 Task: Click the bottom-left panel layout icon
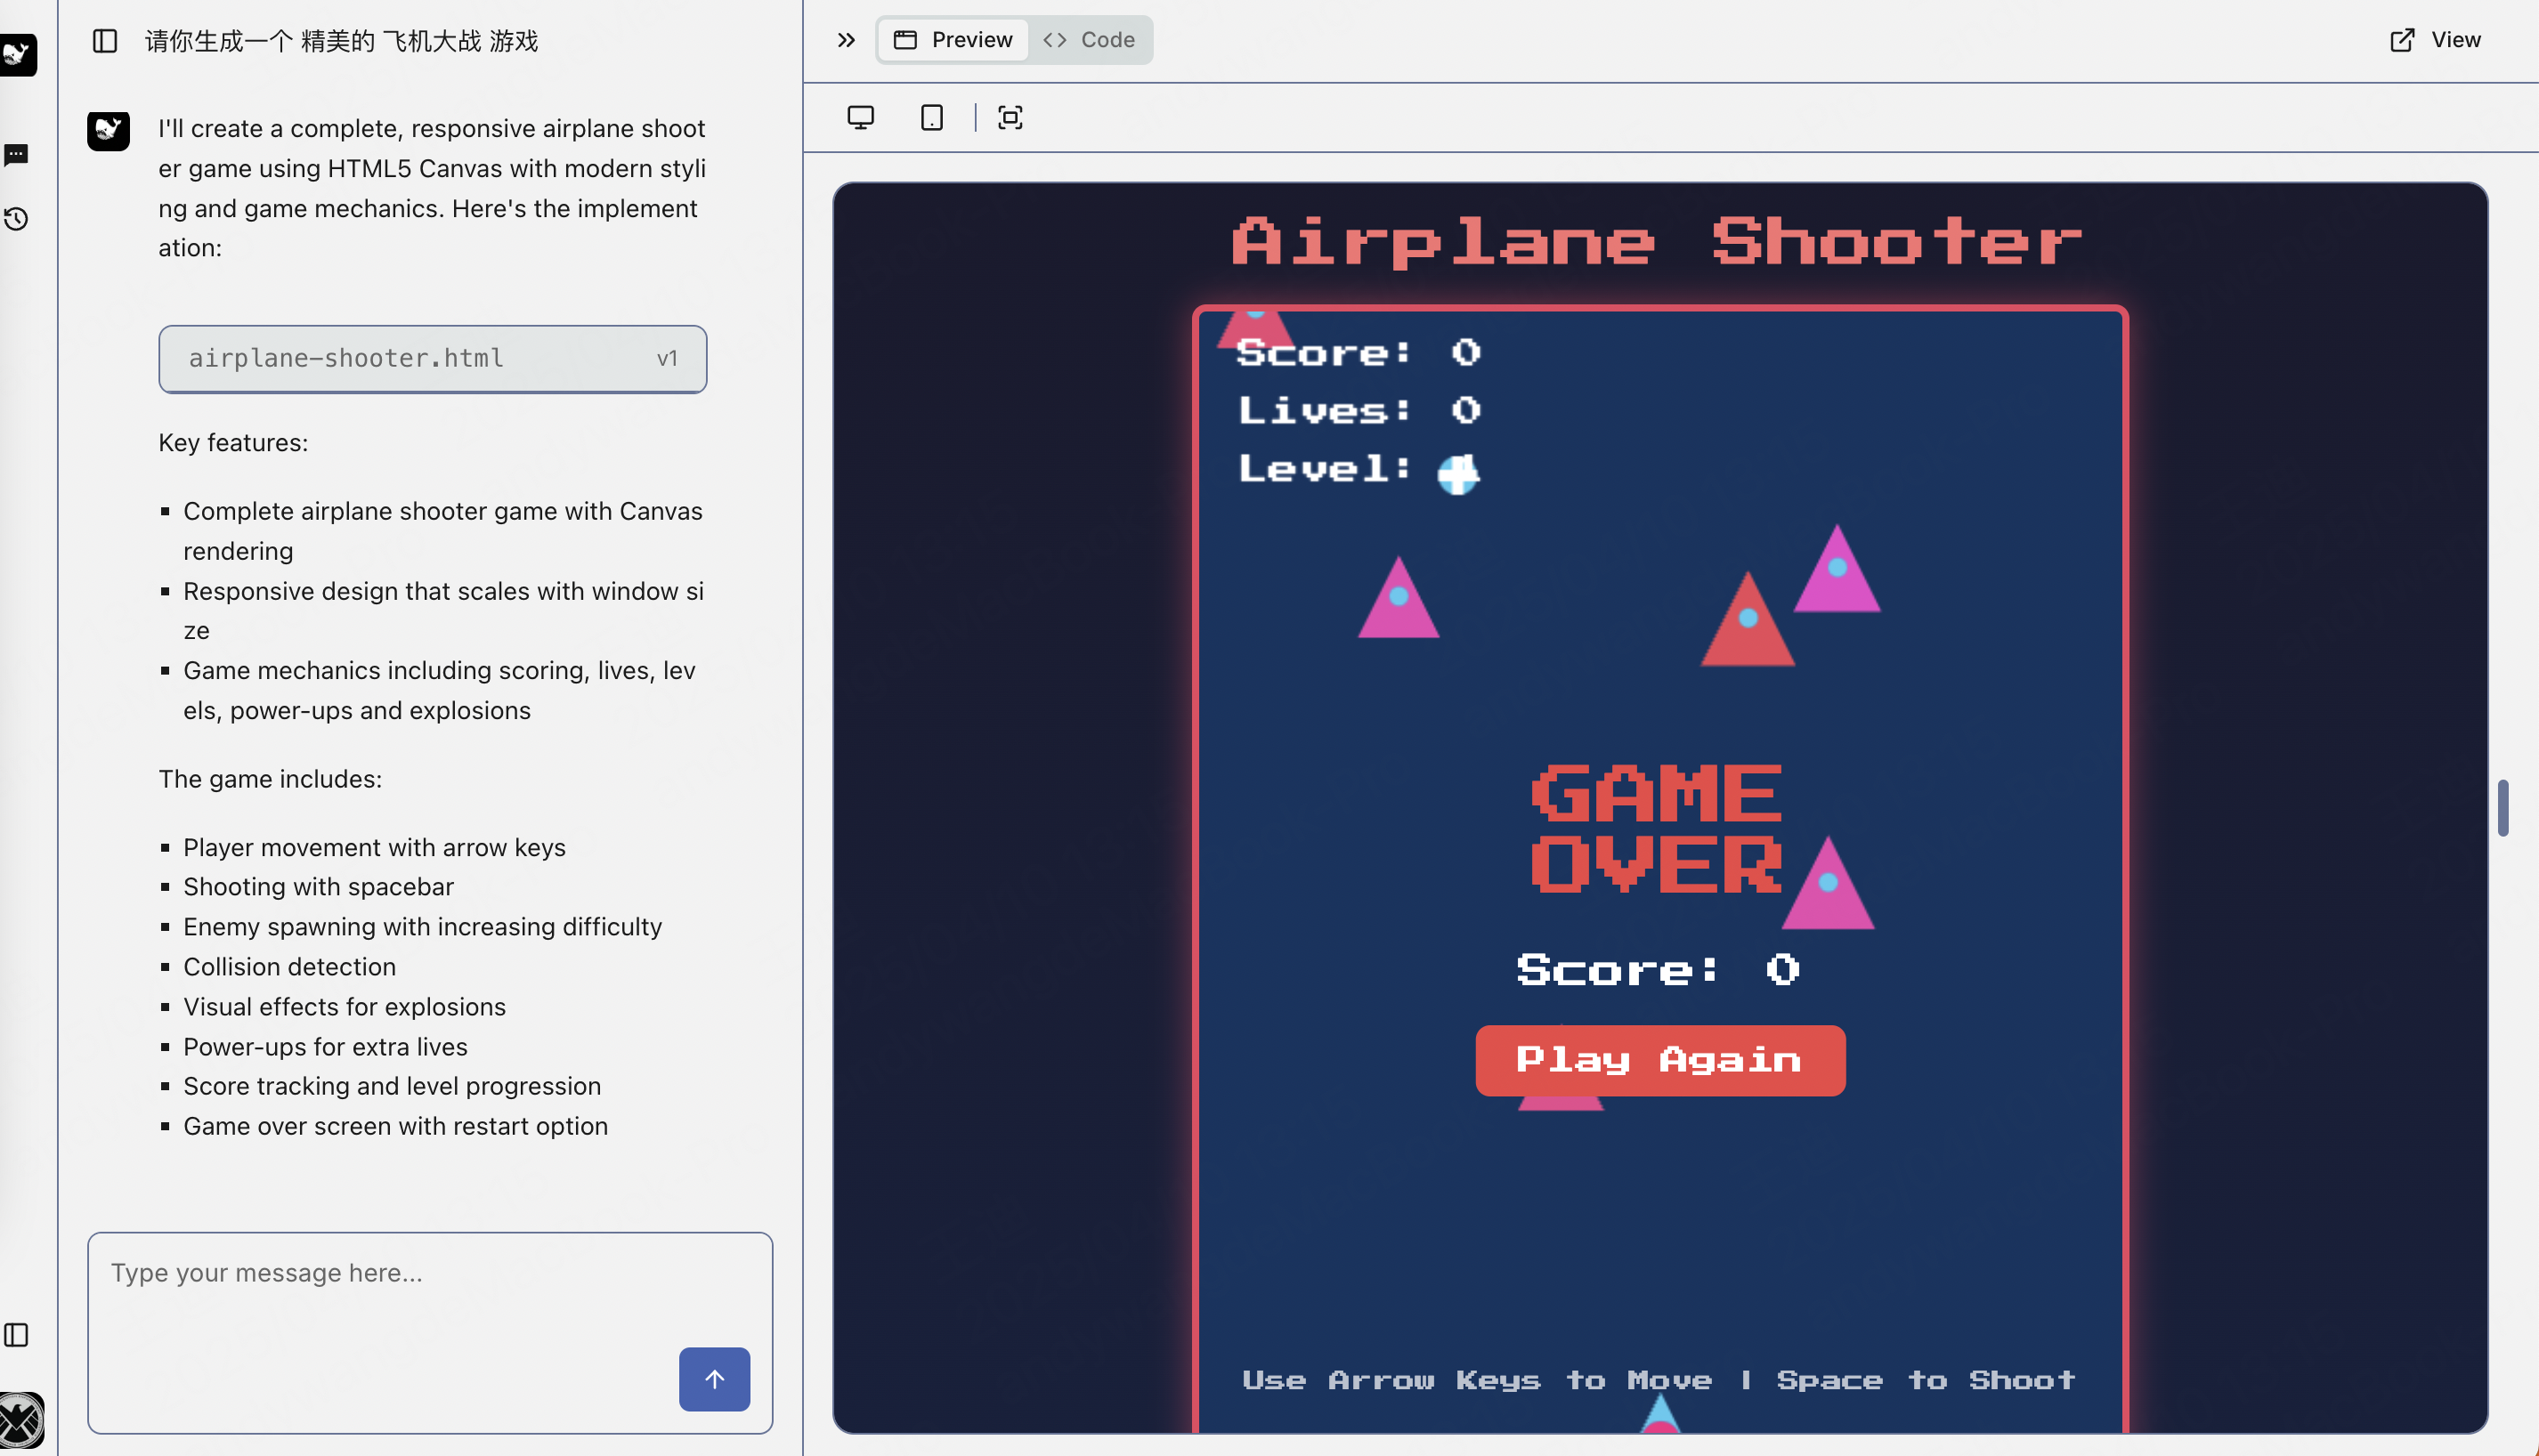tap(17, 1335)
